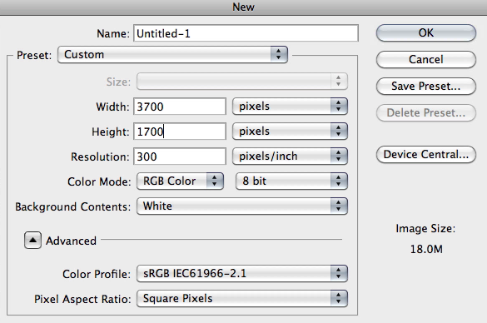Viewport: 487px width, 323px height.
Task: Open the Color Profile sRGB dropdown
Action: click(x=242, y=274)
